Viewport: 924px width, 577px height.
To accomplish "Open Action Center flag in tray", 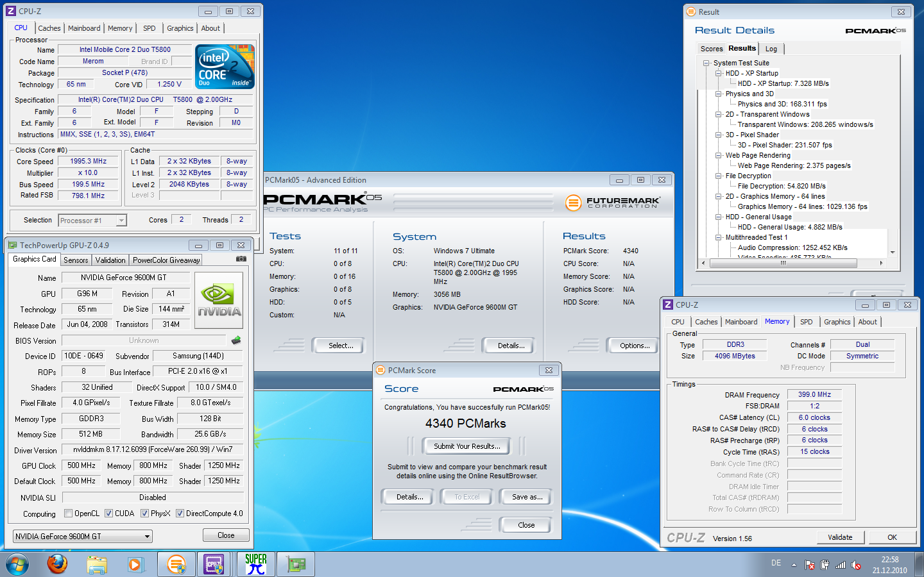I will click(x=809, y=565).
